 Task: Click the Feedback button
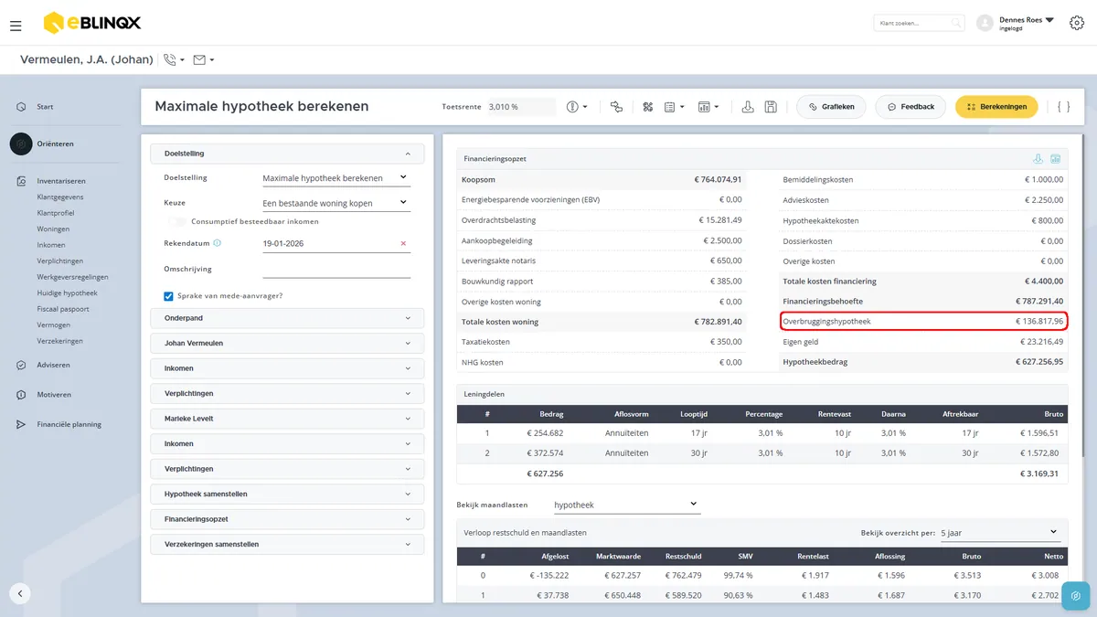(911, 107)
